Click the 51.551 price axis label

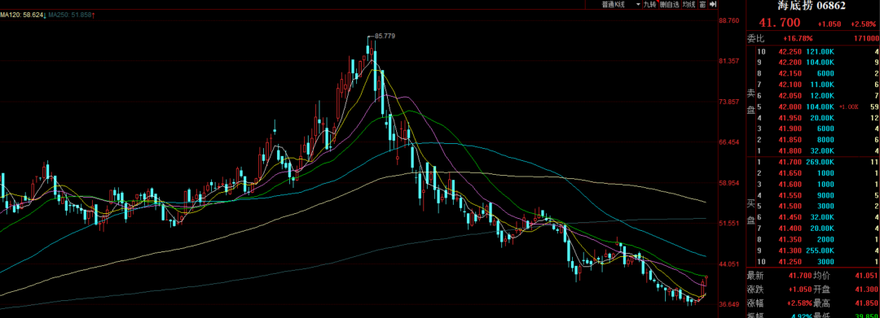[x=729, y=224]
